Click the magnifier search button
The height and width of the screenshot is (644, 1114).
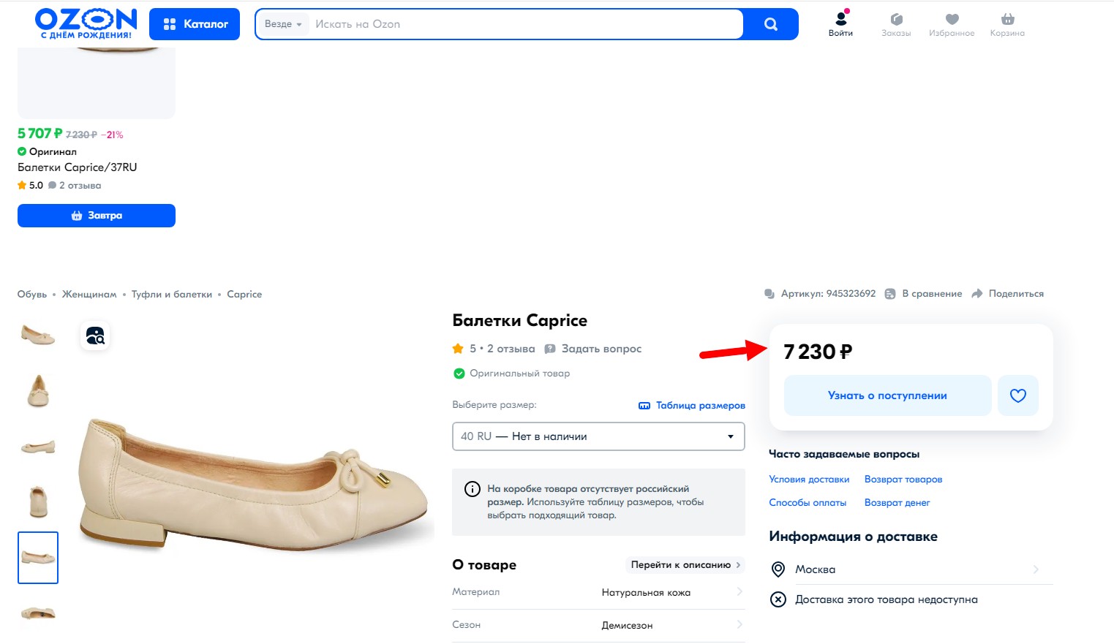pos(771,24)
